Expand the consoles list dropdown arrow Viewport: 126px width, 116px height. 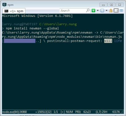pos(107,10)
